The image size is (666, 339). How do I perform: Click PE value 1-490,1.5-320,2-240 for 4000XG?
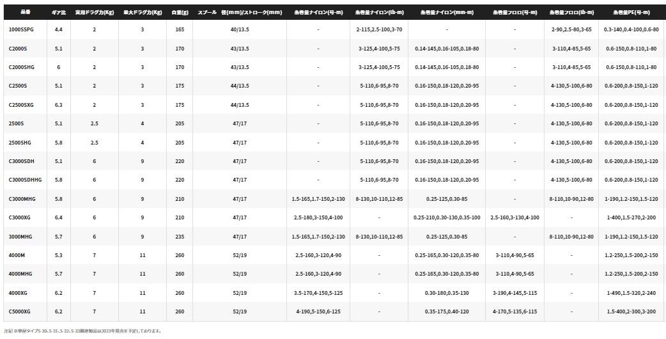click(x=631, y=293)
